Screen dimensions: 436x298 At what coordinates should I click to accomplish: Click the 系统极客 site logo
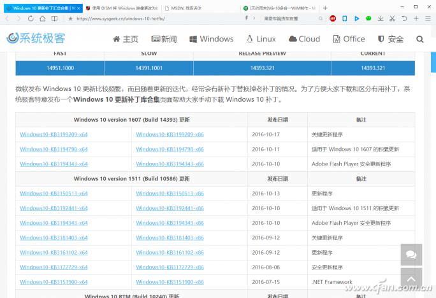[36, 38]
